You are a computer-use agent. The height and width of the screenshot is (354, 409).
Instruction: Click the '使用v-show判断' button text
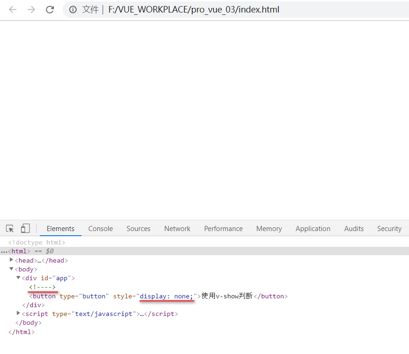coord(227,296)
